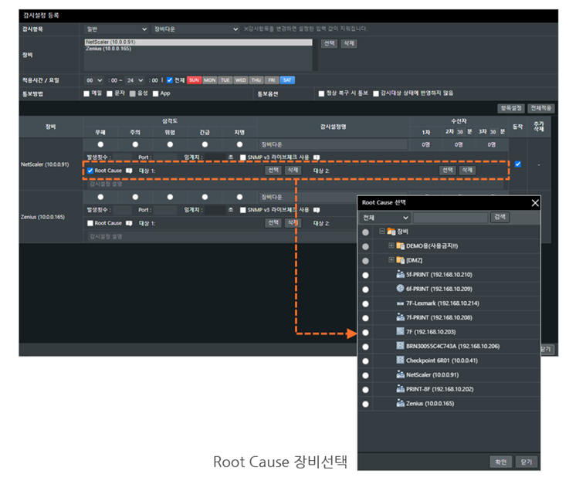Click the 장비 root folder icon
This screenshot has width=569, height=484.
391,232
